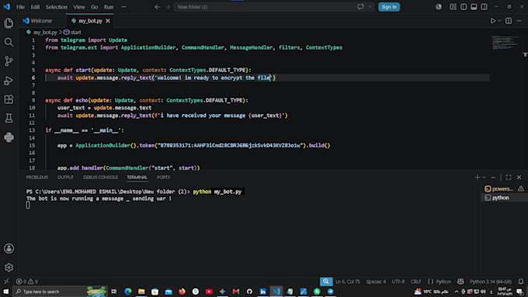The image size is (528, 297).
Task: Maximize the terminal panel size
Action: [509, 178]
